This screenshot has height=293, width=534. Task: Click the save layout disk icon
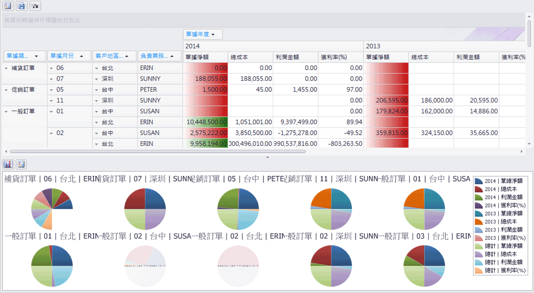21,6
